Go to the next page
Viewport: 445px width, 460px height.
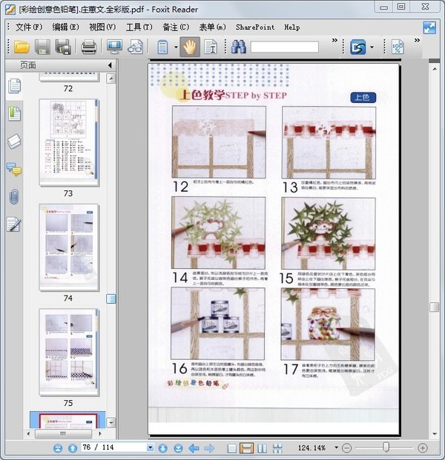[x=162, y=448]
